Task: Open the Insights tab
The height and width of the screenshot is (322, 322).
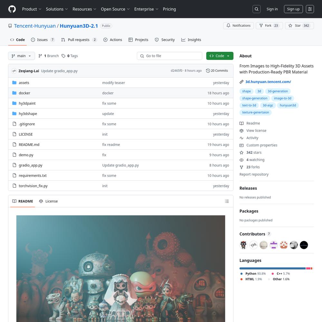Action: tap(191, 40)
